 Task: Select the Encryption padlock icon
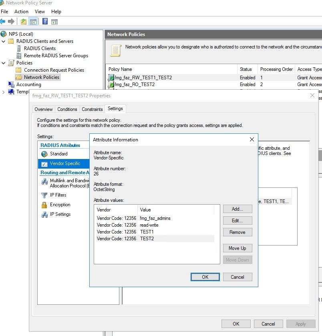(44, 205)
